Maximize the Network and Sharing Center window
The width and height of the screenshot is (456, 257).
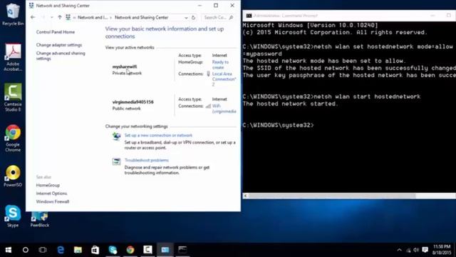click(x=216, y=6)
